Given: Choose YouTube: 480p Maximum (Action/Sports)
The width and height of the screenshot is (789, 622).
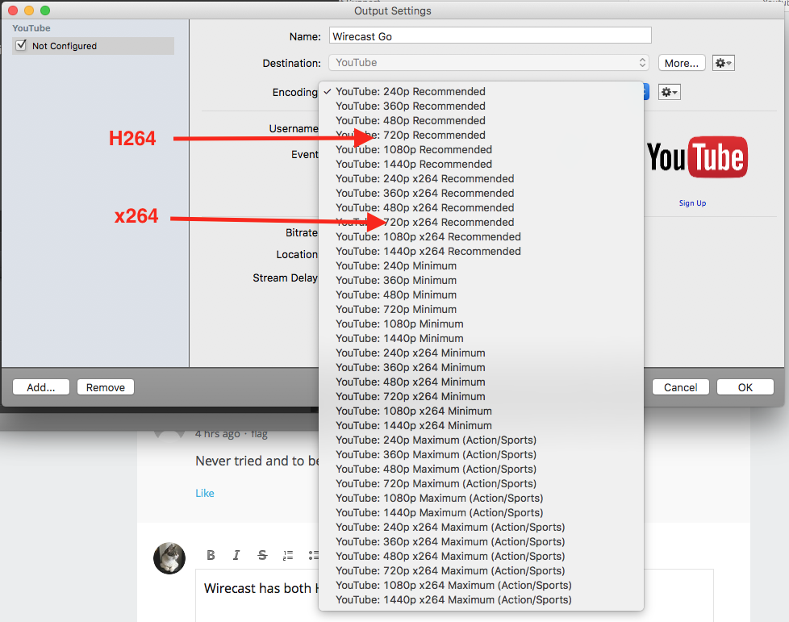Looking at the screenshot, I should click(x=481, y=470).
